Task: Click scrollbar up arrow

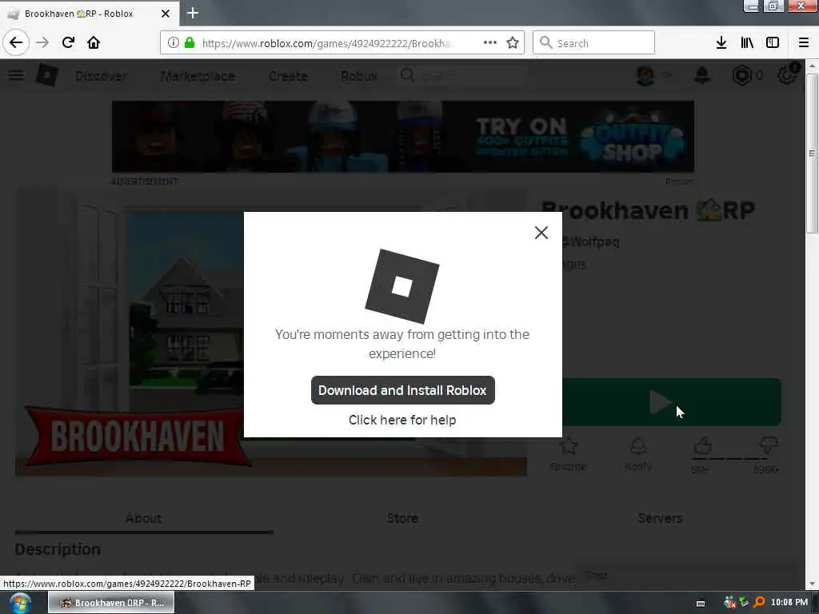Action: pos(812,67)
